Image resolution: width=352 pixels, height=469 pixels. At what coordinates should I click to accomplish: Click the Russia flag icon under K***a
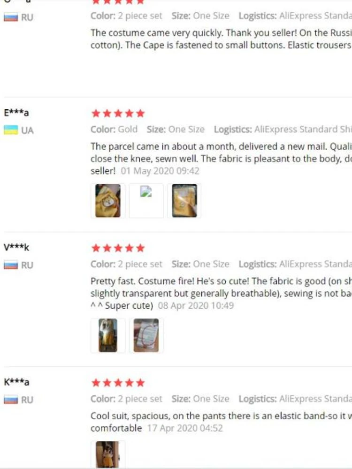click(11, 400)
